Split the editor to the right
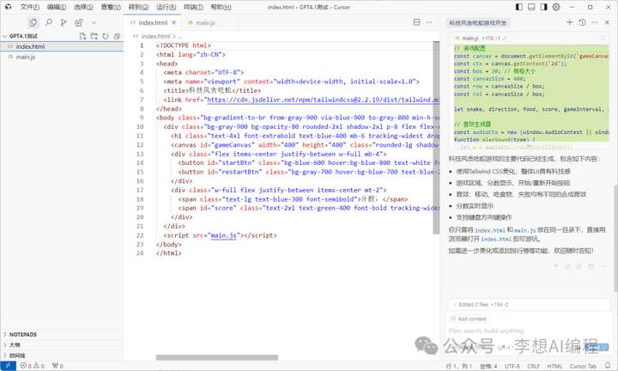 point(416,22)
